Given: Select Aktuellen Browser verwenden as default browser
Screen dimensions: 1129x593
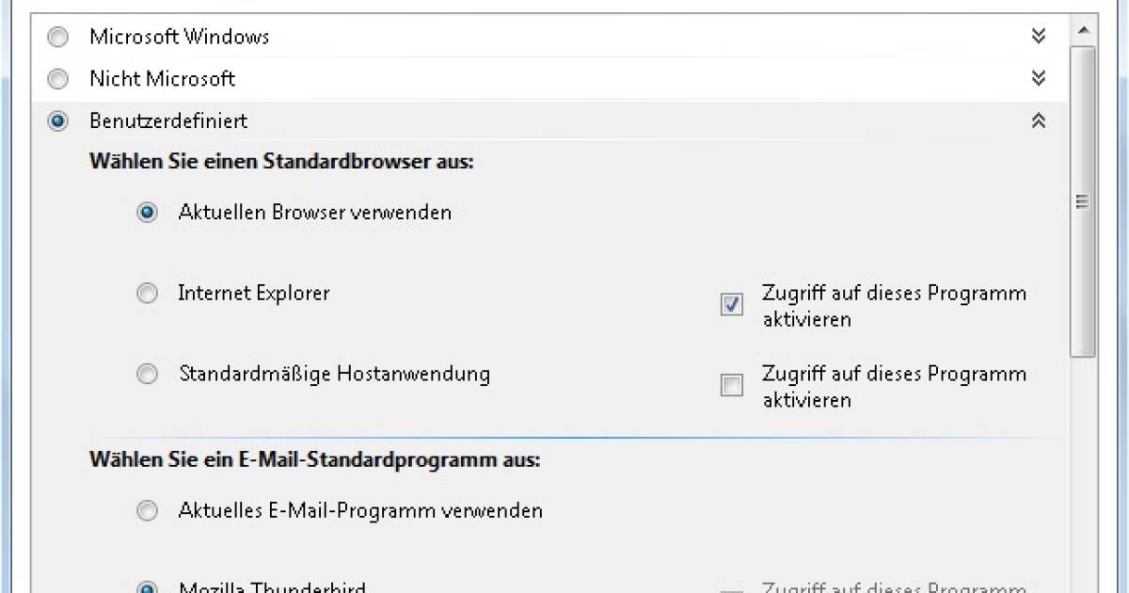Looking at the screenshot, I should tap(147, 212).
